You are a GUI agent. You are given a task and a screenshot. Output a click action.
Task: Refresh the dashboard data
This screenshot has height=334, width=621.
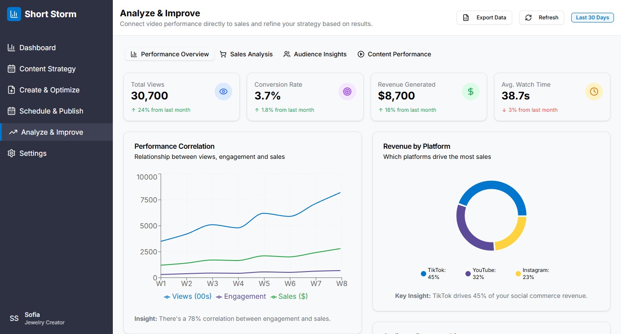click(542, 18)
